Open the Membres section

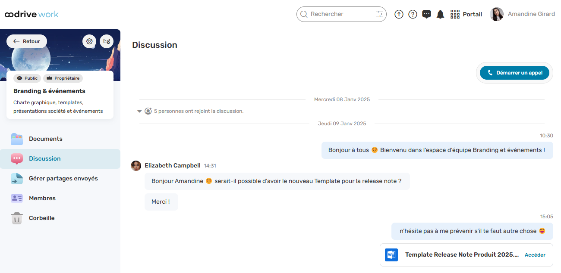(x=42, y=198)
